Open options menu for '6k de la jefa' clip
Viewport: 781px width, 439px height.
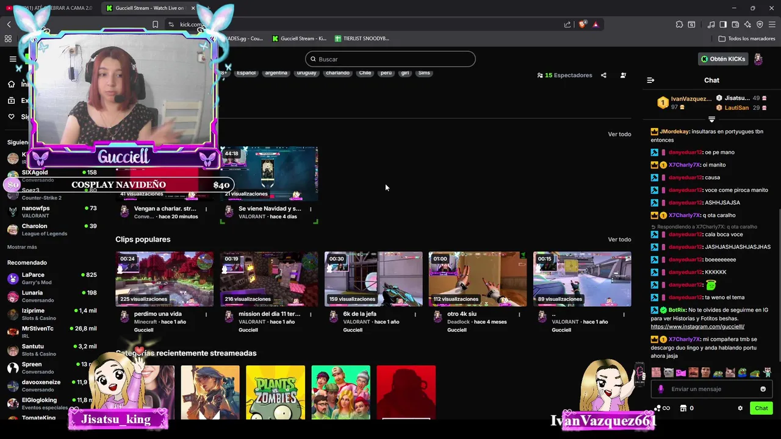point(415,315)
